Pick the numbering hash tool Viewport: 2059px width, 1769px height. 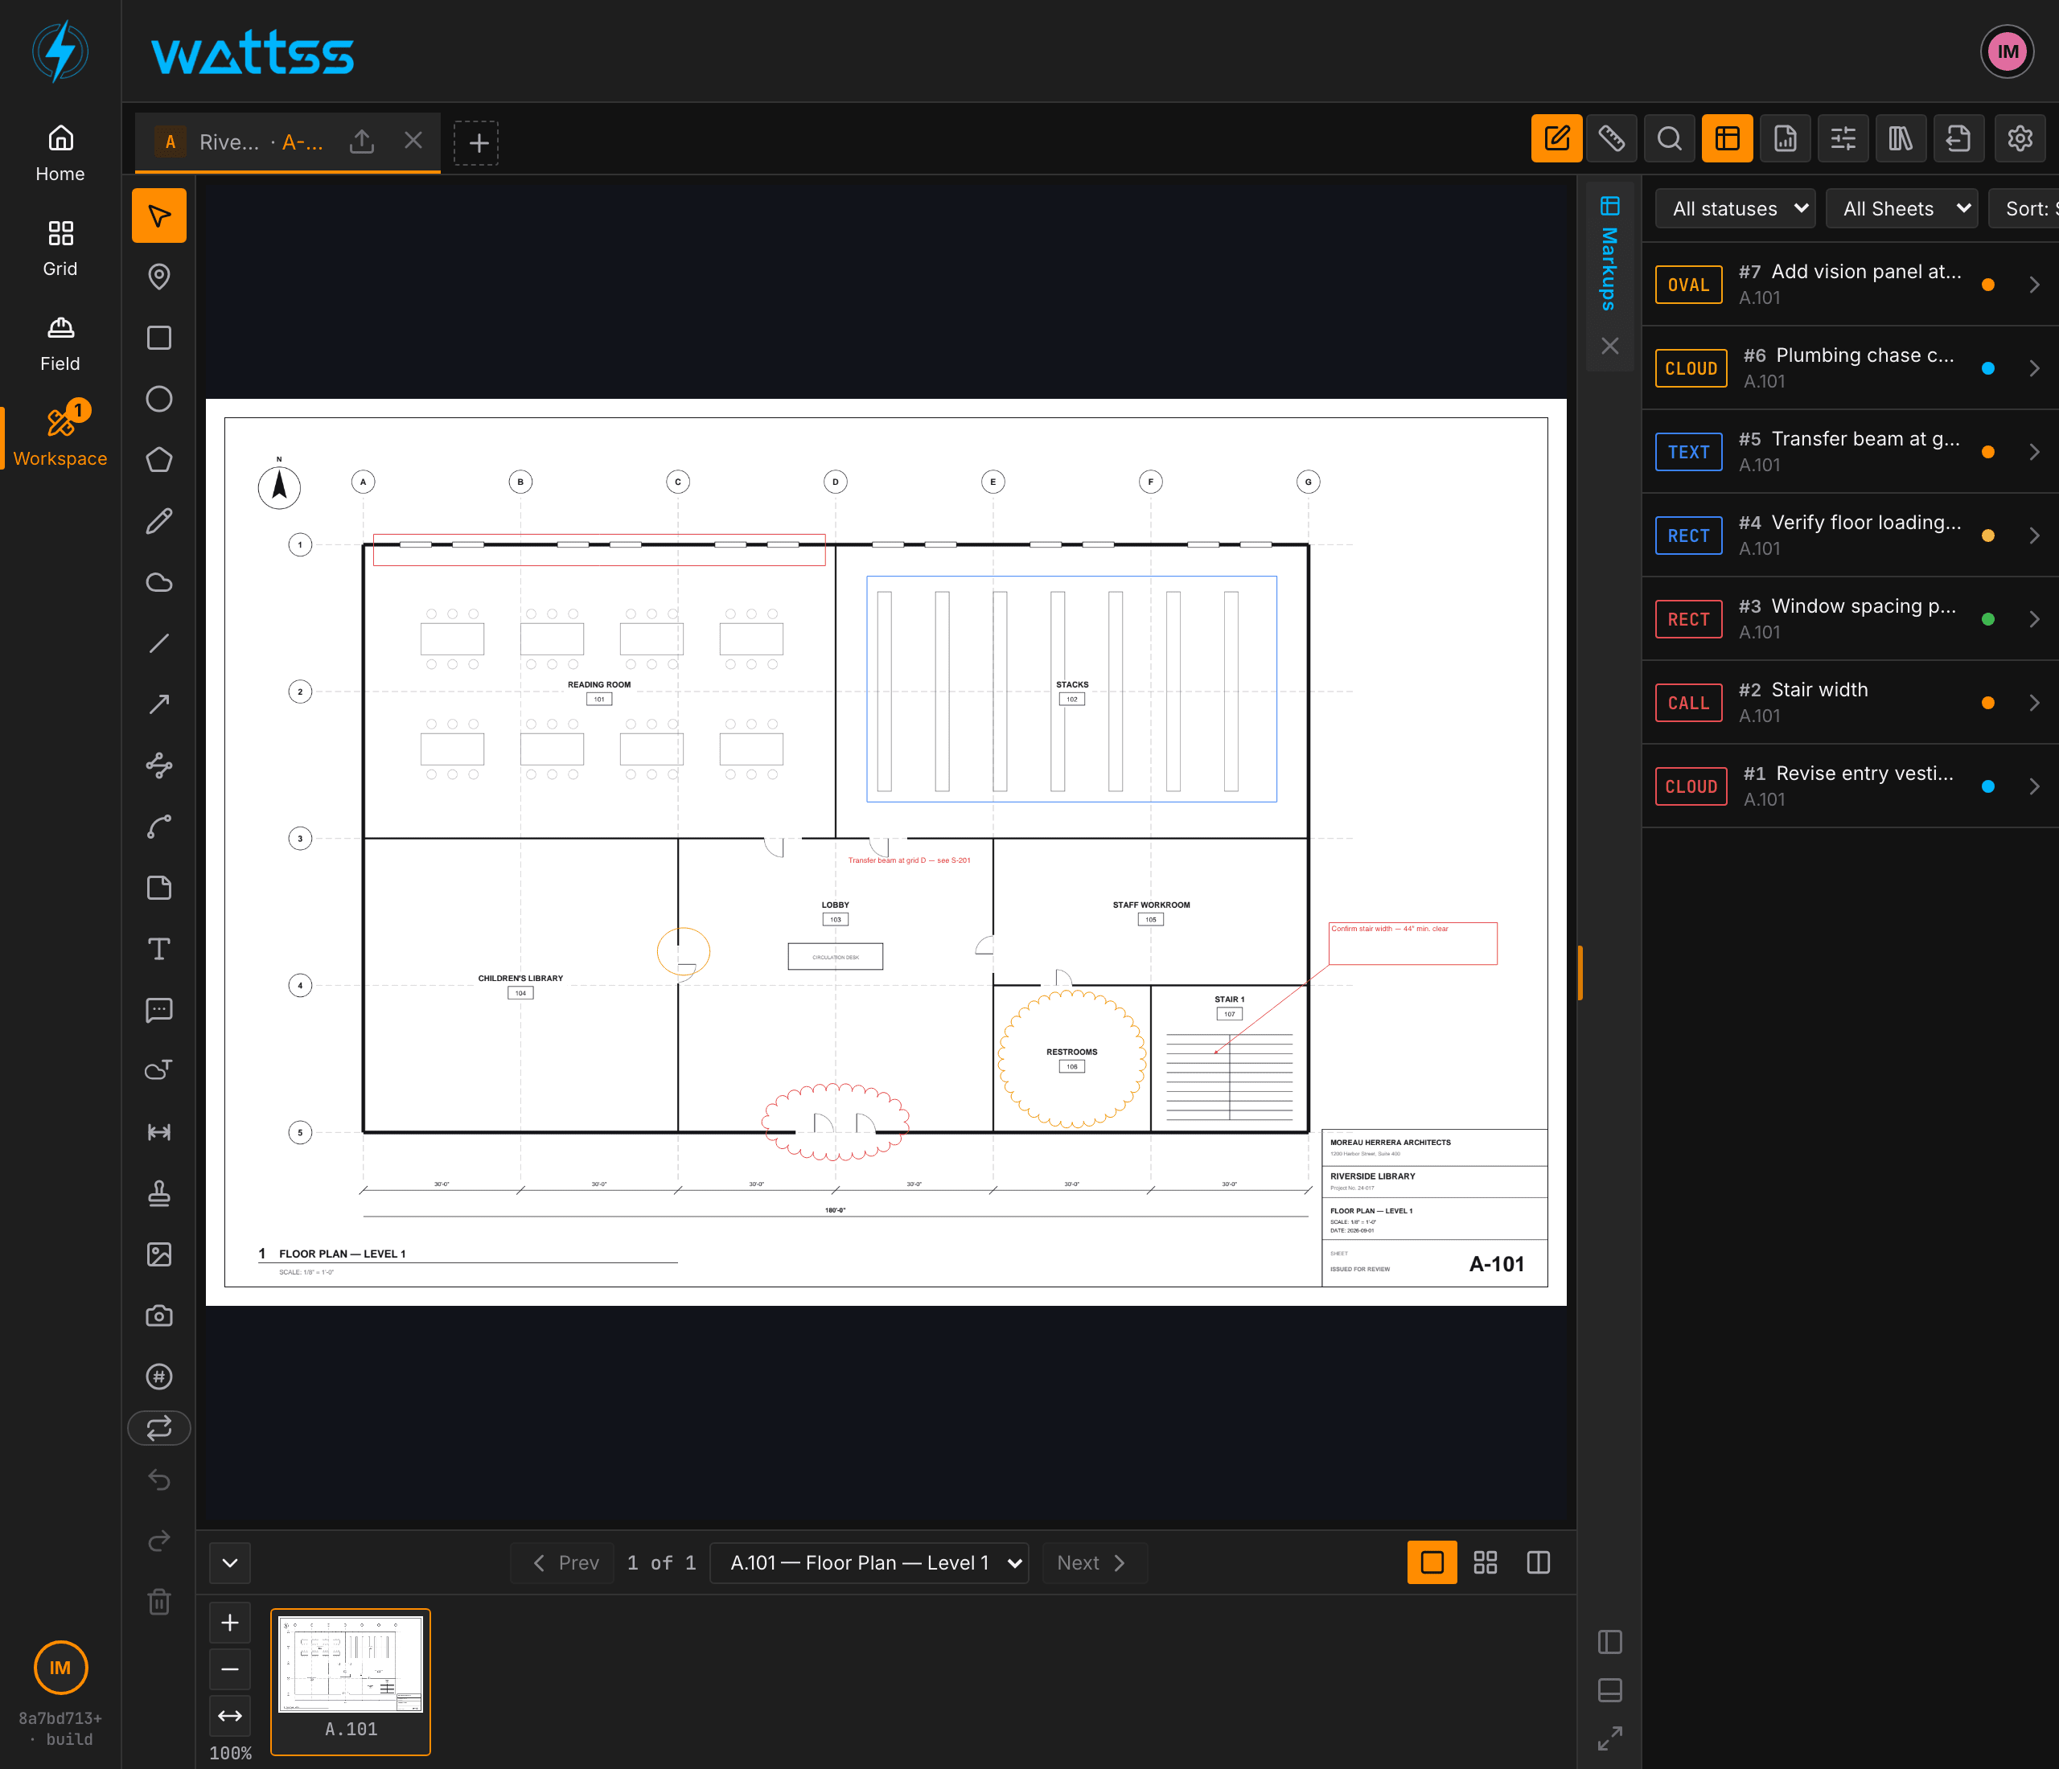tap(159, 1376)
